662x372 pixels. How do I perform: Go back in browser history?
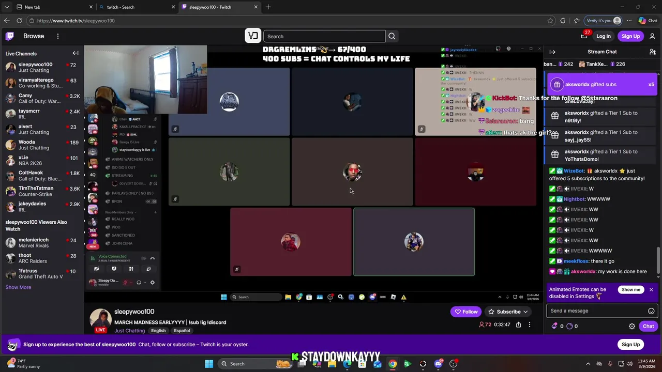click(6, 21)
